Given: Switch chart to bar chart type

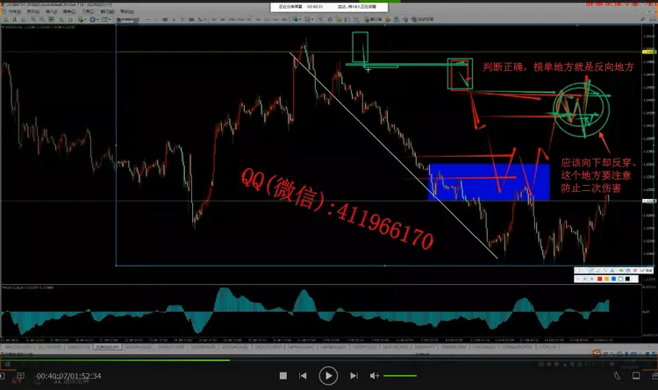Looking at the screenshot, I should click(x=5, y=19).
